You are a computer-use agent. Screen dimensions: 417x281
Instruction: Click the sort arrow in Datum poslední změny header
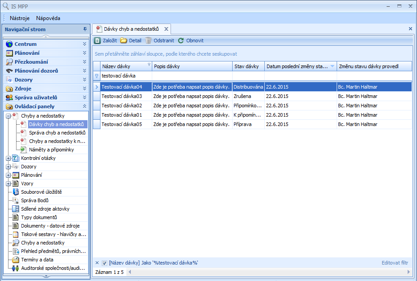(332, 66)
